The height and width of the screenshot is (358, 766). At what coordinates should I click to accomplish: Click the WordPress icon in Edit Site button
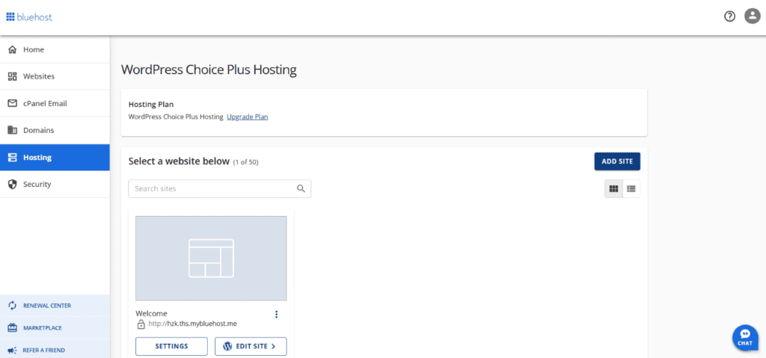click(x=227, y=346)
